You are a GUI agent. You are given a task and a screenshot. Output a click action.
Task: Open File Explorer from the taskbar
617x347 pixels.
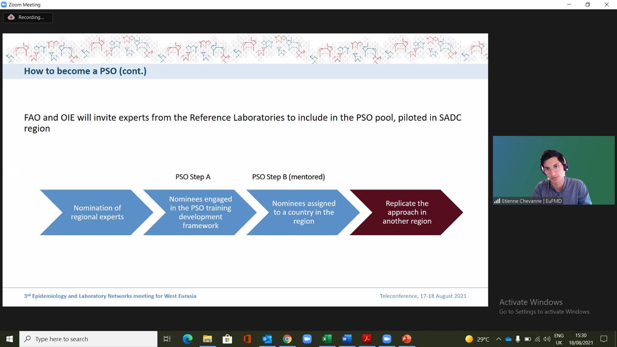(207, 339)
